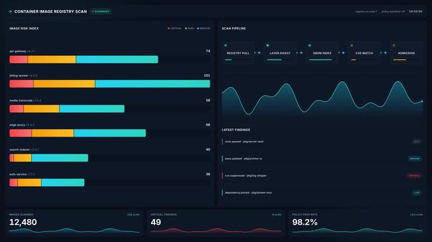
Task: Toggle the HIGH legend entry
Action: tap(189, 28)
